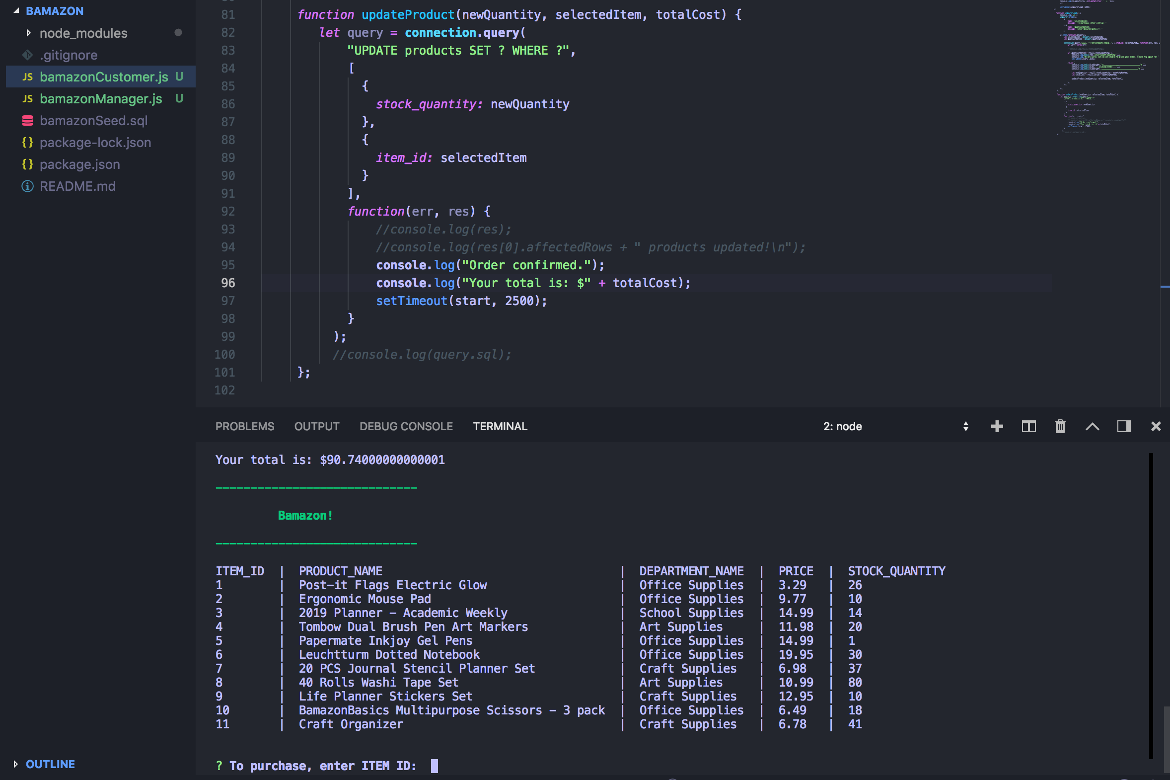Viewport: 1170px width, 780px height.
Task: Click the commented '//console.log(query.sql);' line
Action: click(x=422, y=354)
